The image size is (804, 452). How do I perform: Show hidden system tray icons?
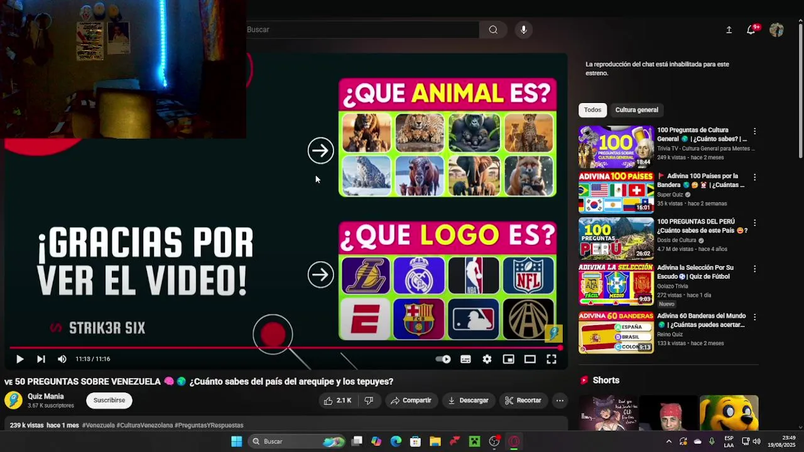668,441
